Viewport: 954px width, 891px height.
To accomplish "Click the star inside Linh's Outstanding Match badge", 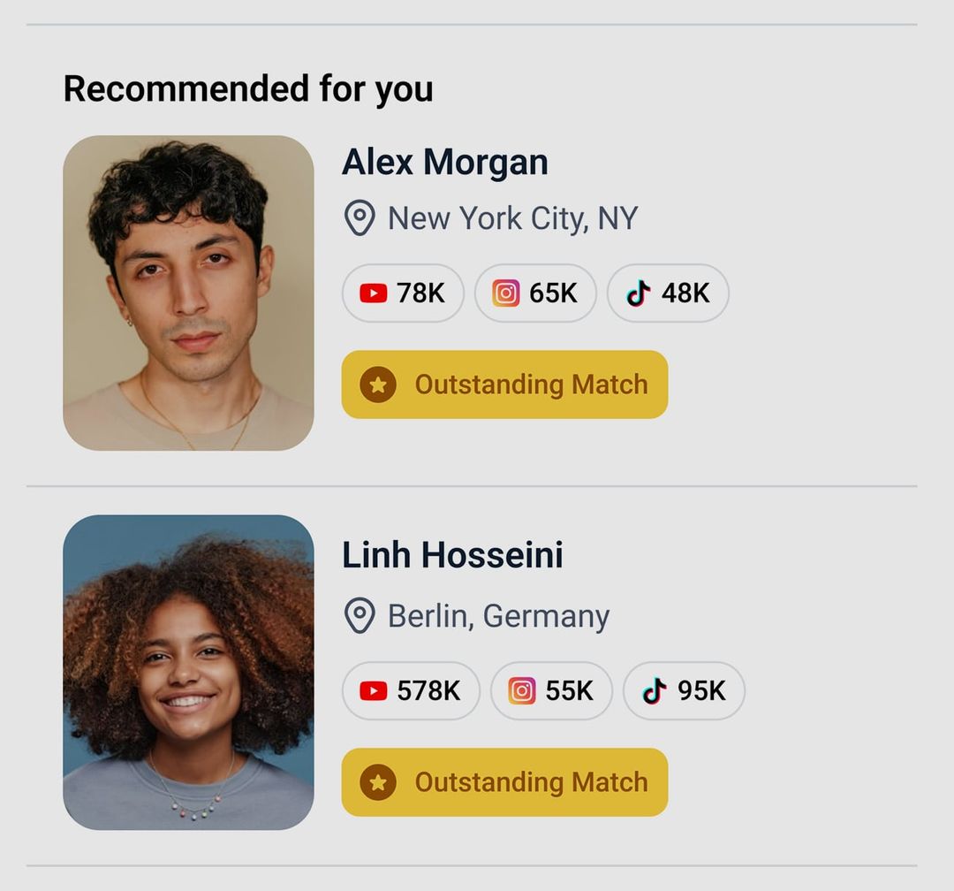I will (379, 781).
